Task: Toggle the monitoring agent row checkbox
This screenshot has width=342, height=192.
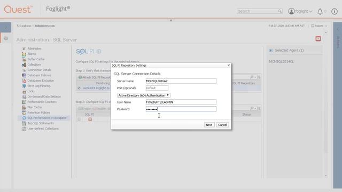Action: [x=79, y=88]
